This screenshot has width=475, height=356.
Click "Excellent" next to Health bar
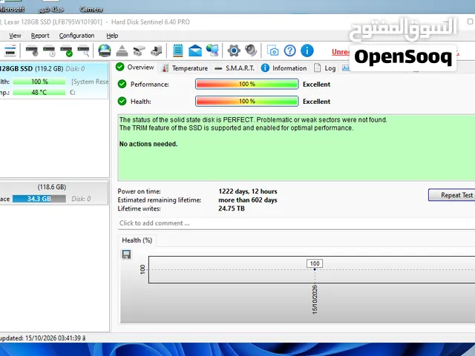317,102
